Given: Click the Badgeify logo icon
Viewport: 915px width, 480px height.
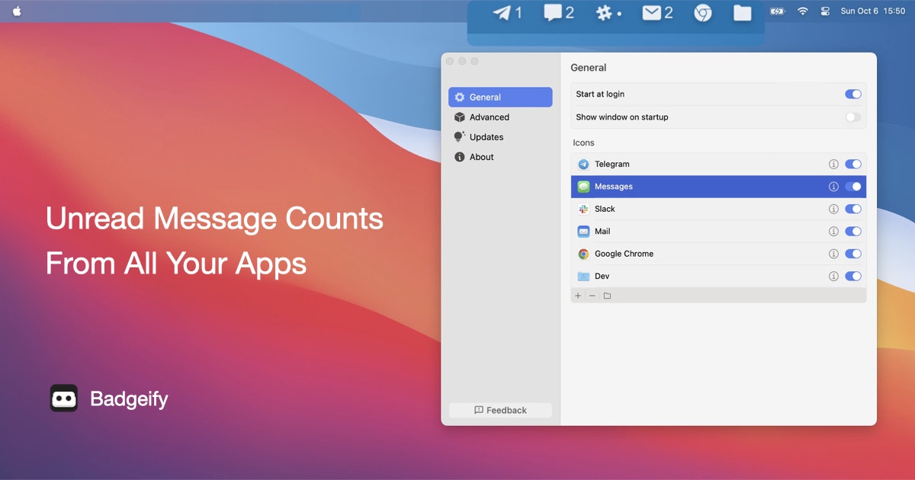Looking at the screenshot, I should [64, 398].
